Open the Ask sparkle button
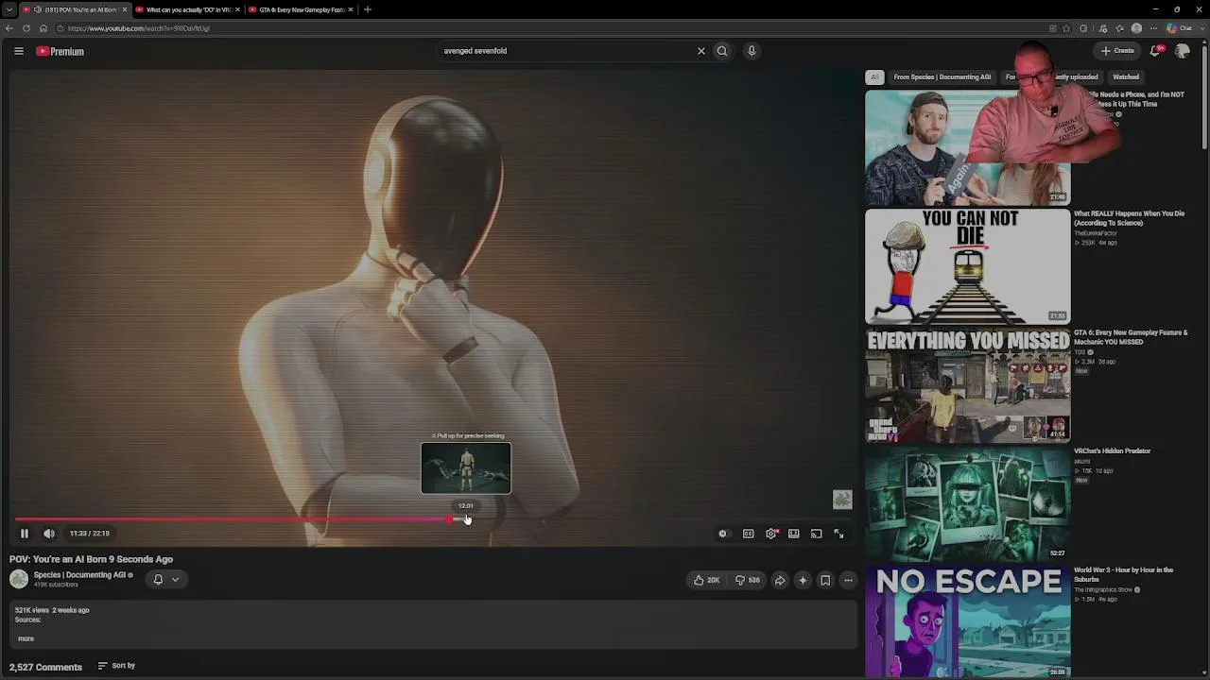Image resolution: width=1210 pixels, height=680 pixels. (803, 580)
